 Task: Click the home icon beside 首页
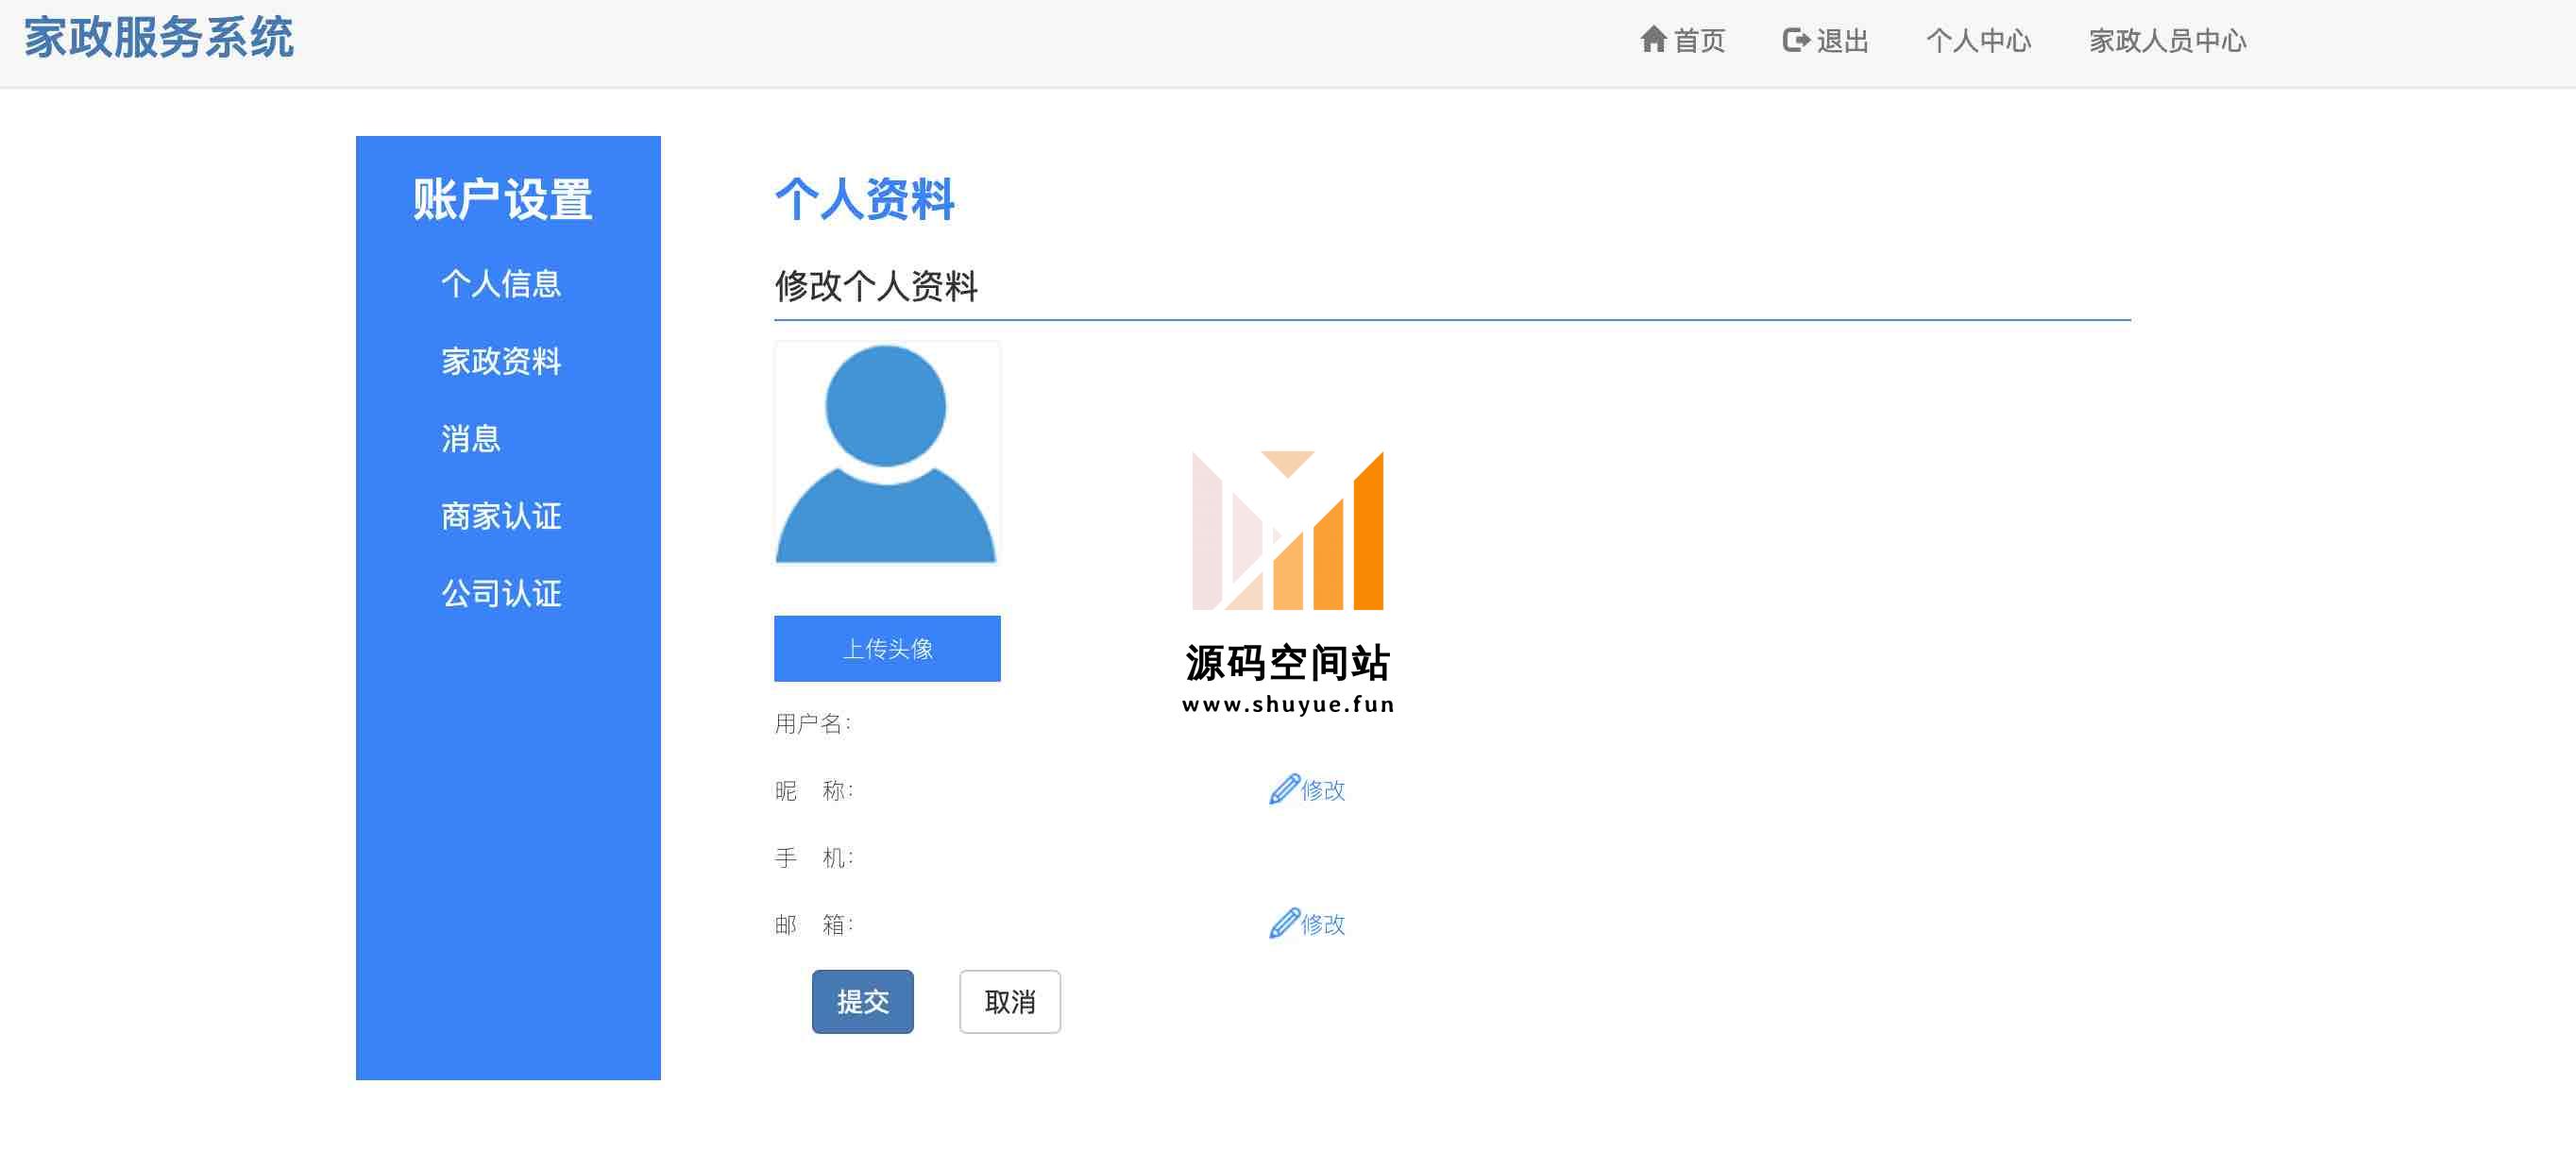click(x=1653, y=39)
